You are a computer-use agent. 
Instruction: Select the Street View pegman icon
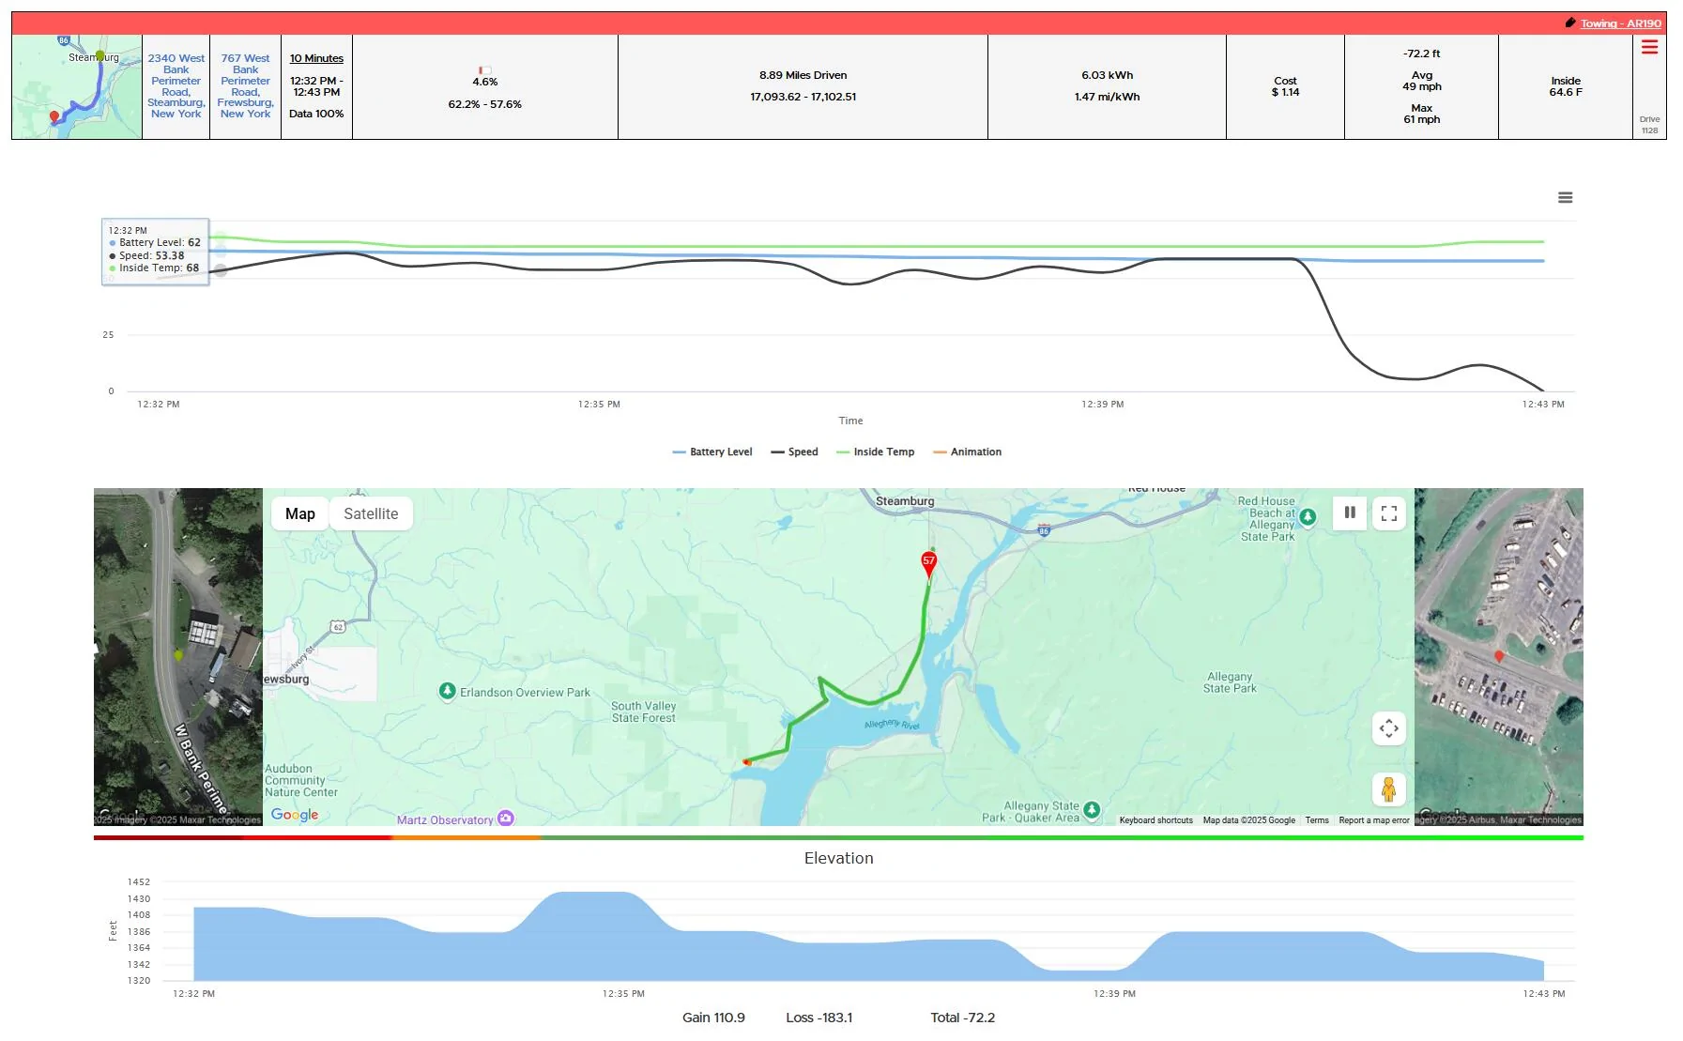coord(1389,789)
